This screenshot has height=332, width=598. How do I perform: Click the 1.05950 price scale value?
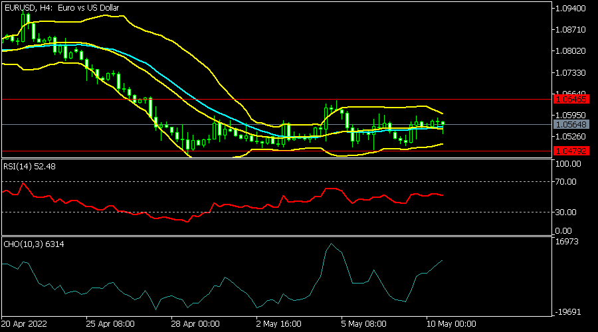[571, 115]
